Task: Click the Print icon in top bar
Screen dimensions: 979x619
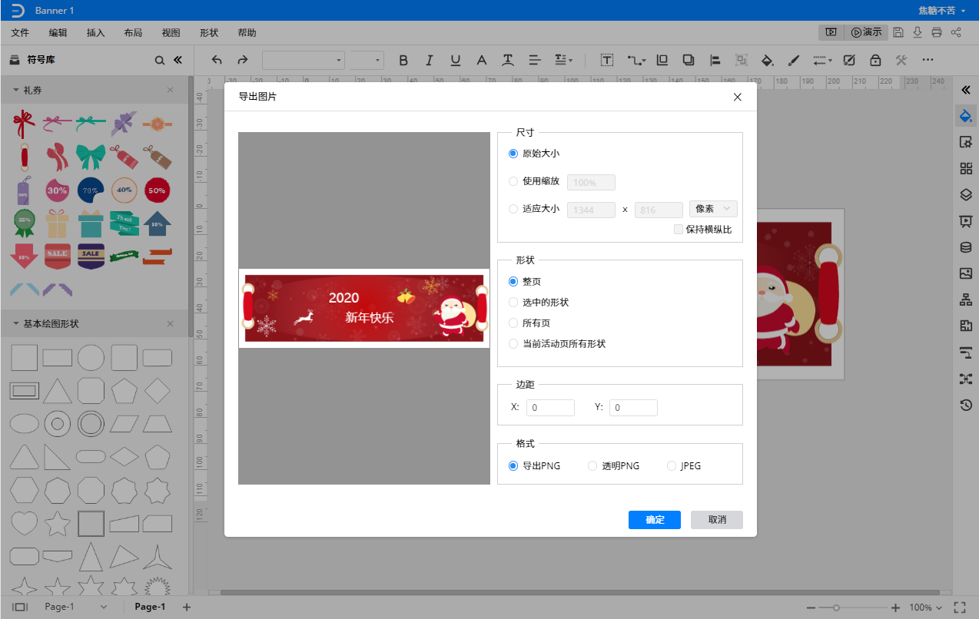Action: pyautogui.click(x=936, y=32)
